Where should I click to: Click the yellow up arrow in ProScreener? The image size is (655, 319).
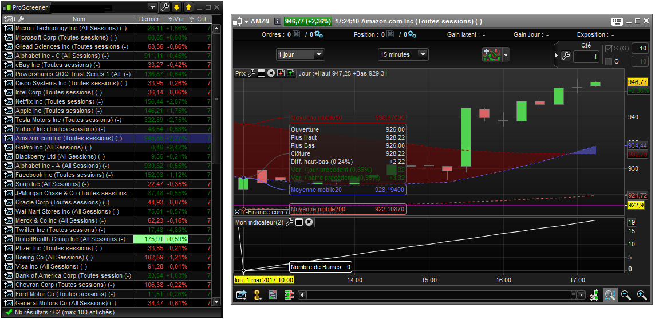pos(188,7)
